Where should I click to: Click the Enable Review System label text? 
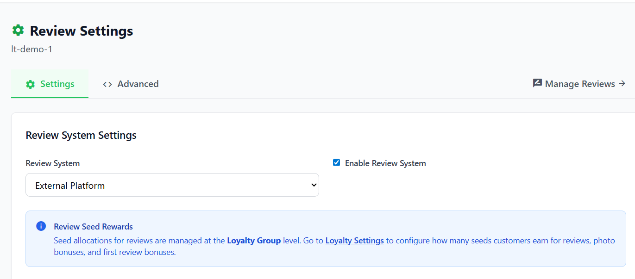[385, 163]
